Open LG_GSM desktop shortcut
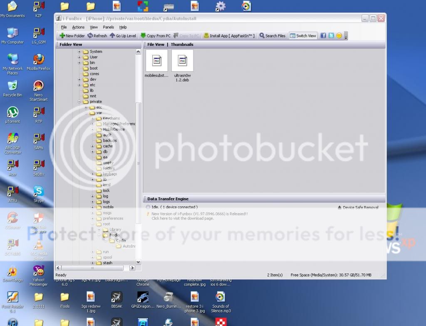 [39, 36]
